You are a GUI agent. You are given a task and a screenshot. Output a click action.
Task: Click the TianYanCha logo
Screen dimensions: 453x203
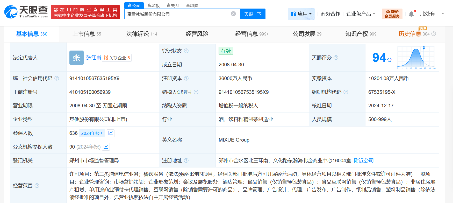pos(26,12)
